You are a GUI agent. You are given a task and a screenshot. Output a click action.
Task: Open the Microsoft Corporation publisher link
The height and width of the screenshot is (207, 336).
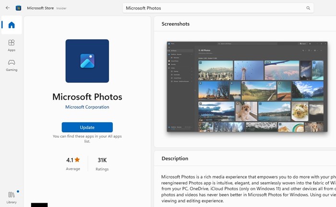(x=87, y=107)
